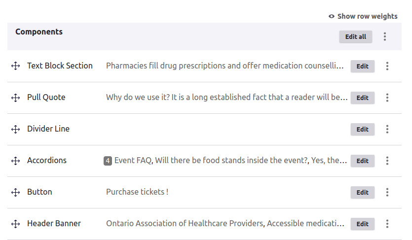Click the Pull Quote move handle

click(x=15, y=98)
